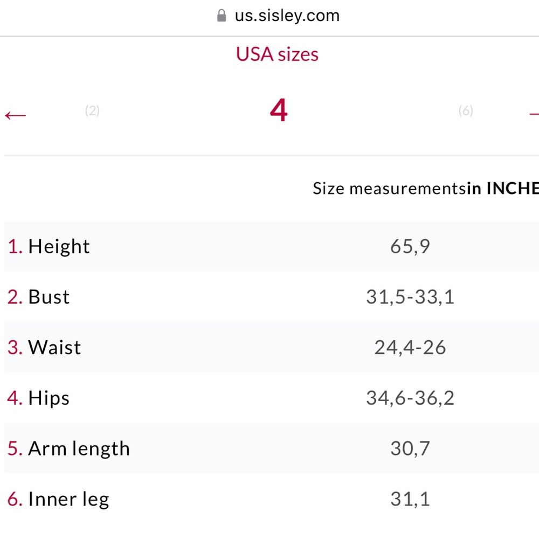Select size (2) in the carousel
Screen dimensions: 539x539
click(93, 110)
